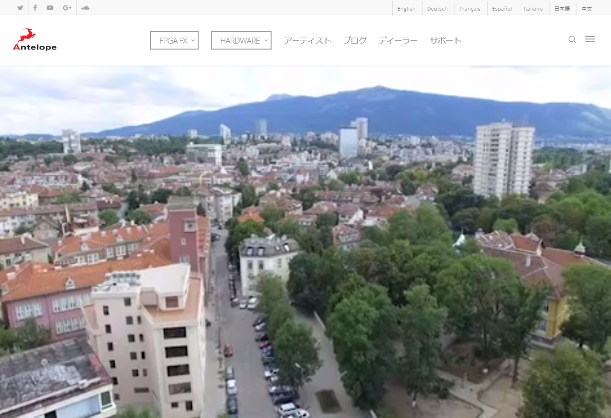Click the aerial city hero video
The width and height of the screenshot is (611, 418).
coord(305,242)
